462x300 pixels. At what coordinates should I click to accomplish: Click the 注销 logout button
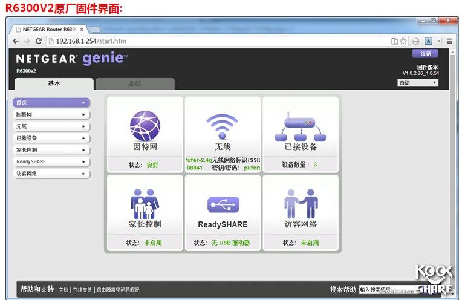(x=426, y=54)
